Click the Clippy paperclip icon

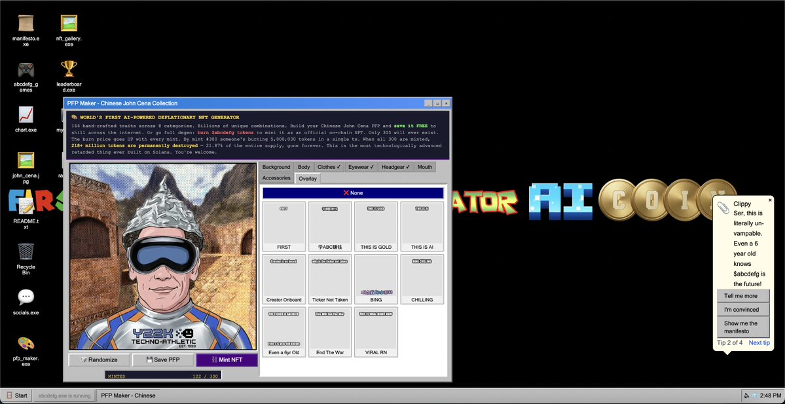click(x=722, y=206)
